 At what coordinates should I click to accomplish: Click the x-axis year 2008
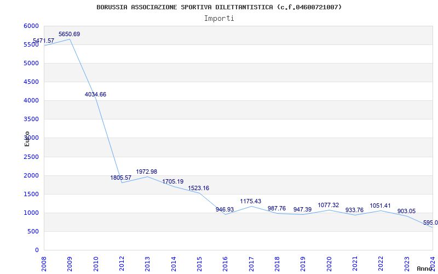point(44,264)
